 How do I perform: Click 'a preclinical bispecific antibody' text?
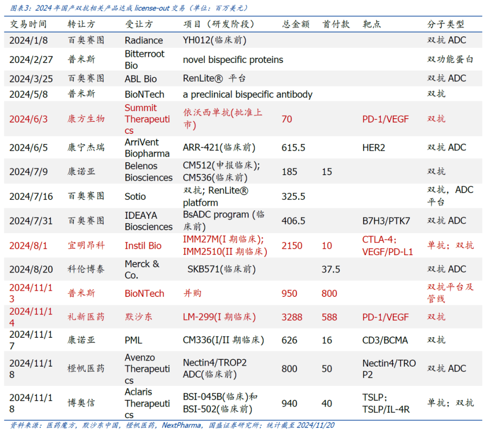247,94
